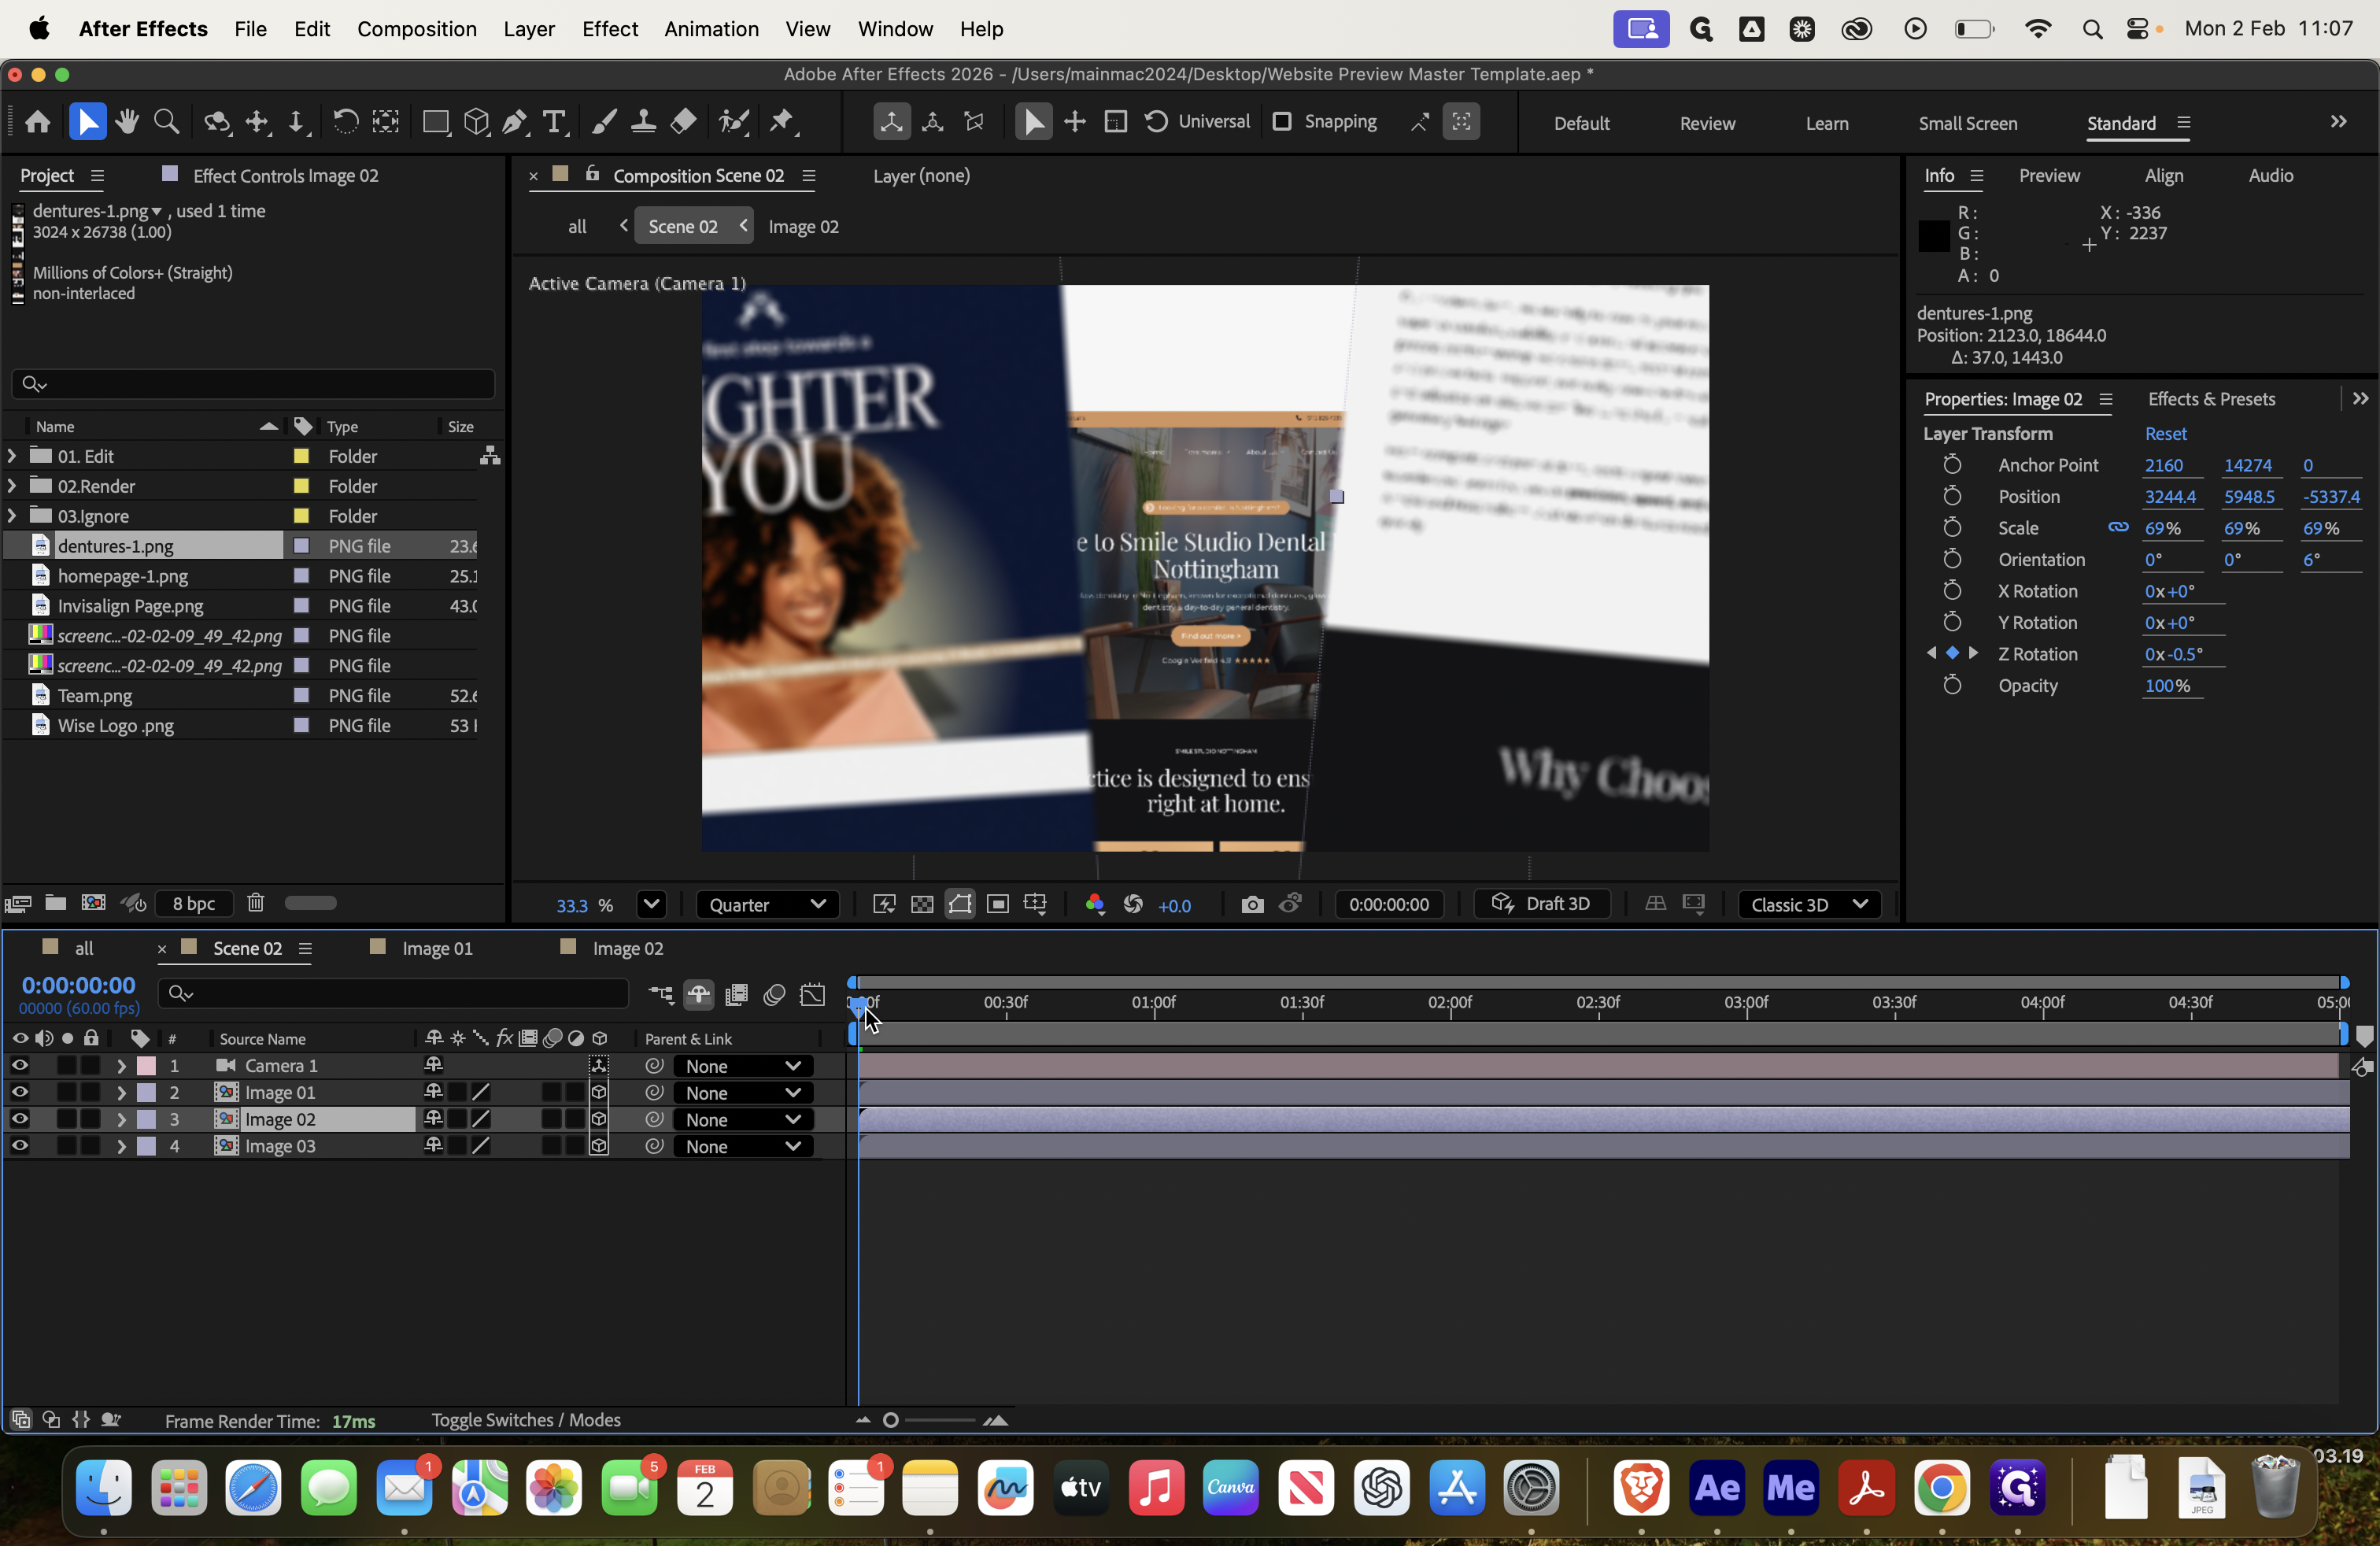This screenshot has height=1546, width=2380.
Task: Click Reset in Layer Transform
Action: coord(2165,433)
